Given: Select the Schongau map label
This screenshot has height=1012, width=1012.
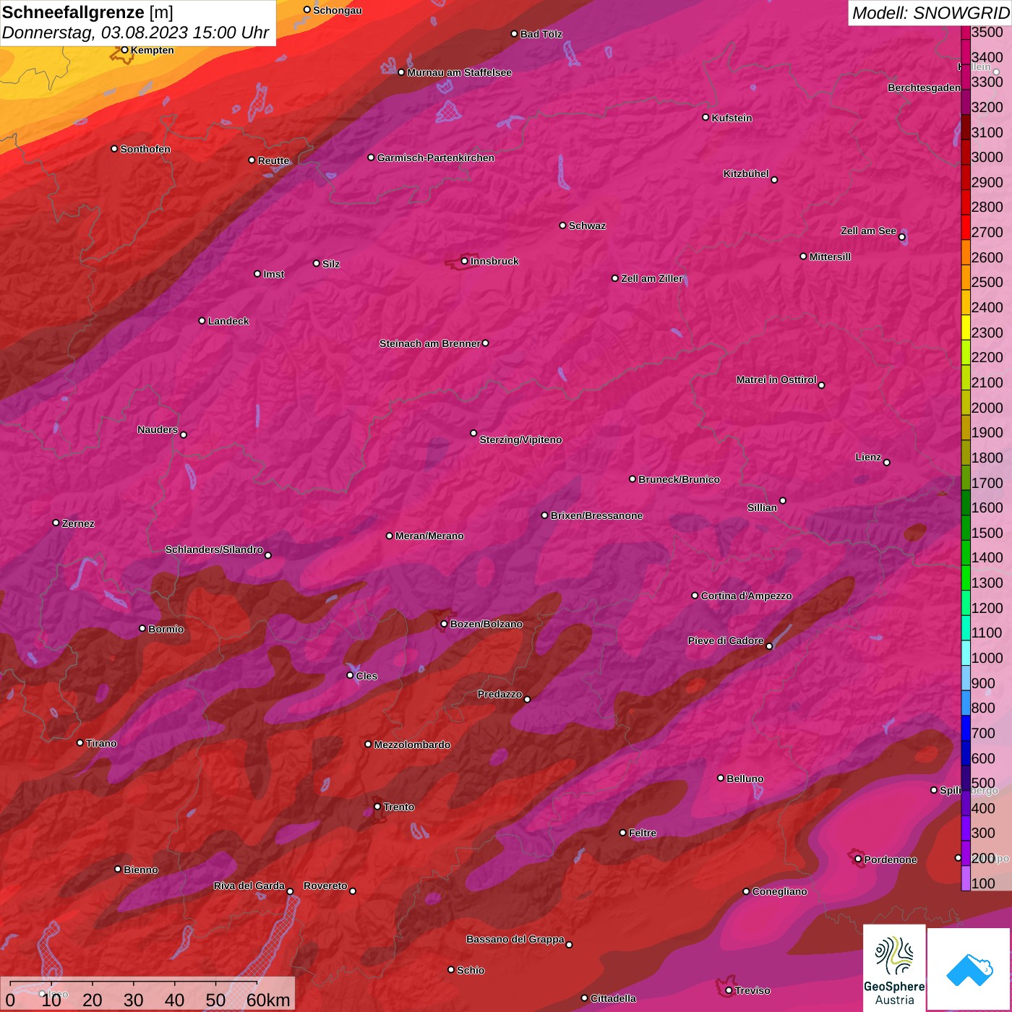Looking at the screenshot, I should (338, 10).
